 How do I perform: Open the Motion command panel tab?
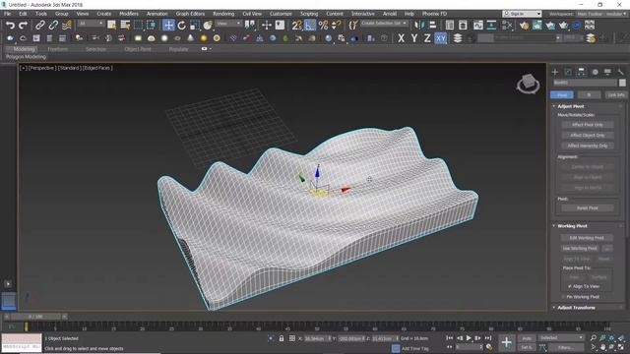[595, 72]
